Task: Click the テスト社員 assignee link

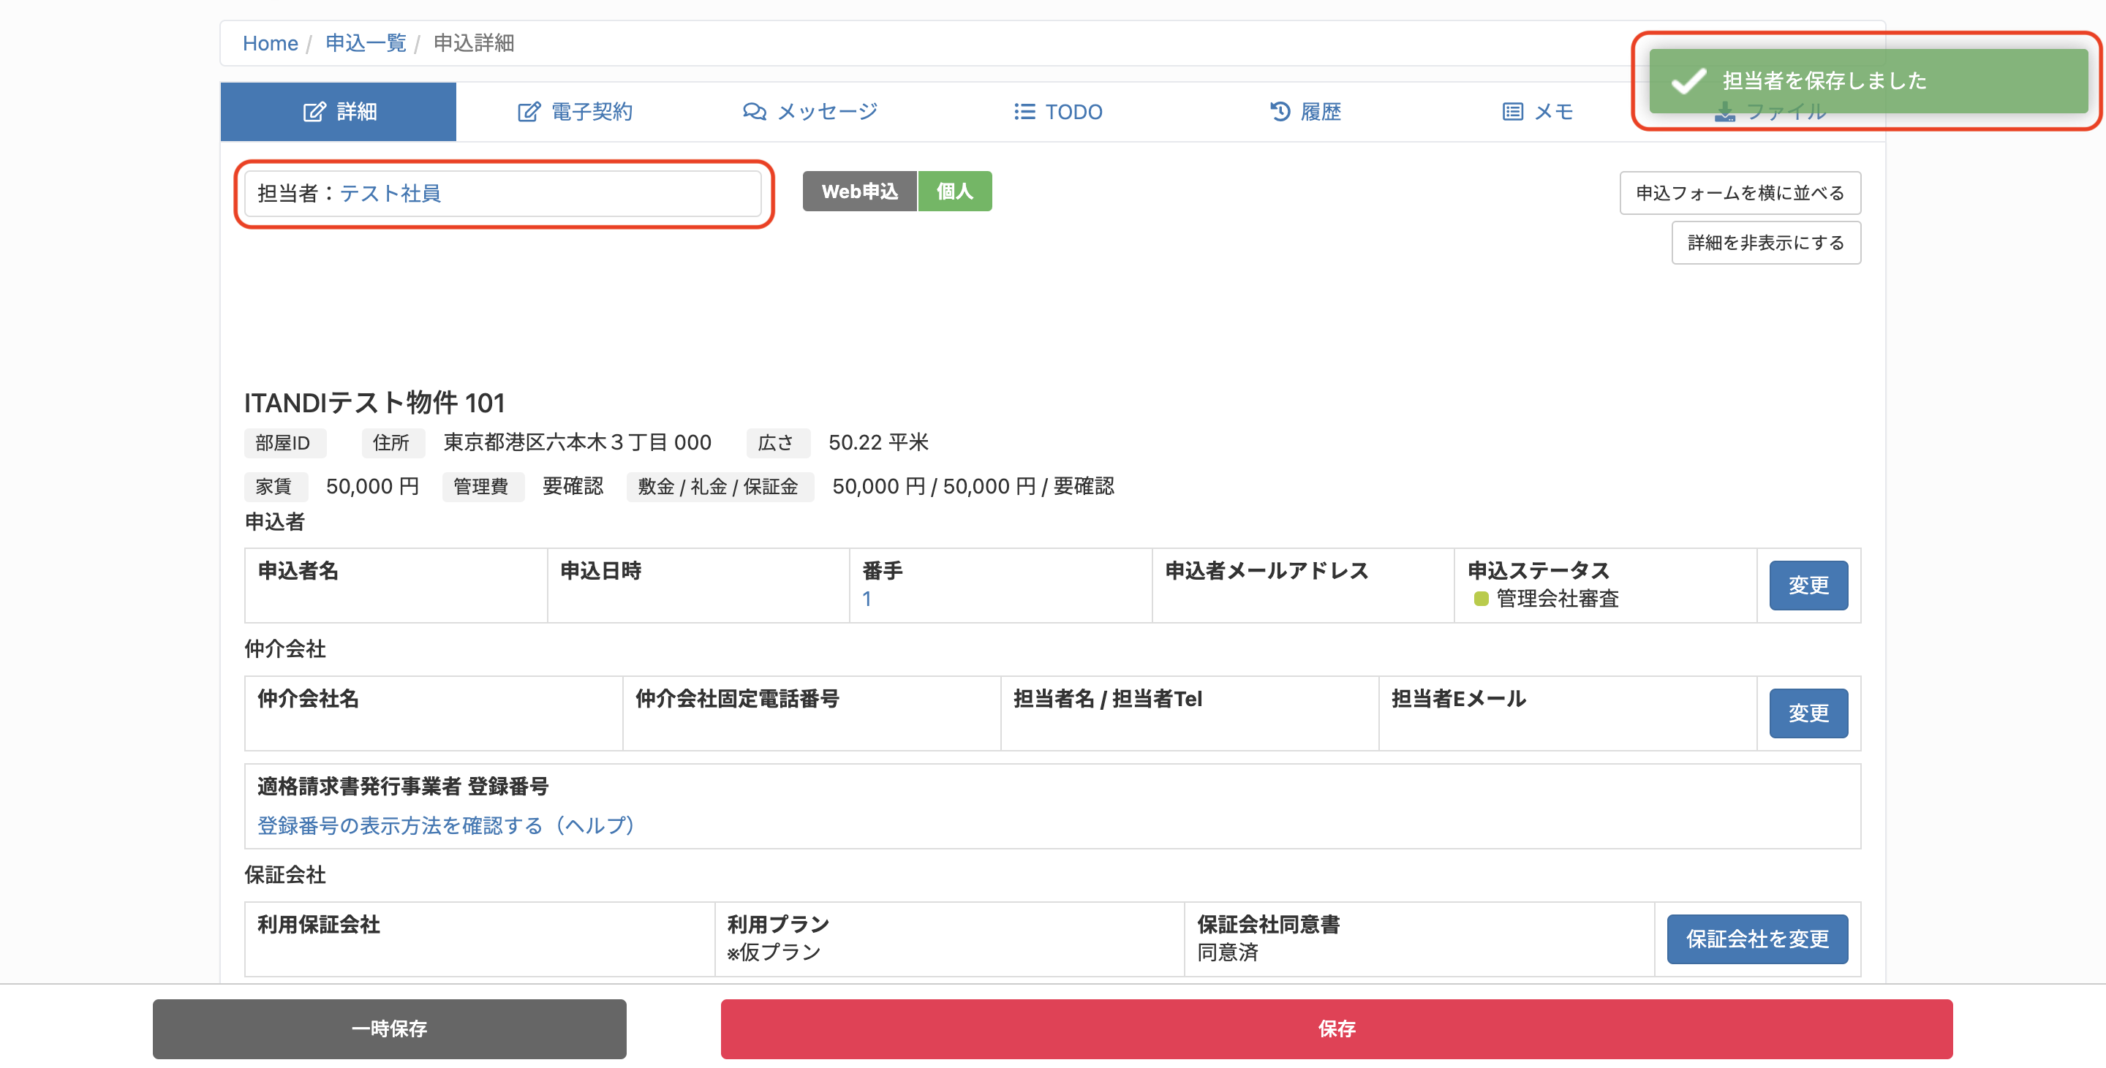Action: coord(390,194)
